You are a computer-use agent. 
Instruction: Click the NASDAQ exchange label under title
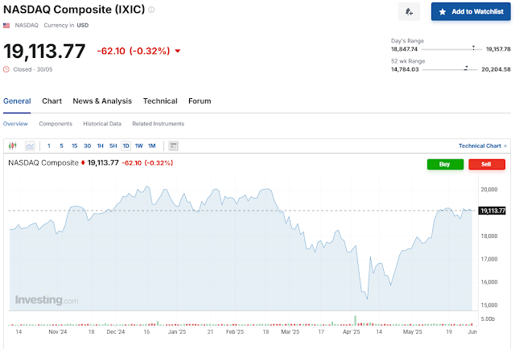pos(27,25)
